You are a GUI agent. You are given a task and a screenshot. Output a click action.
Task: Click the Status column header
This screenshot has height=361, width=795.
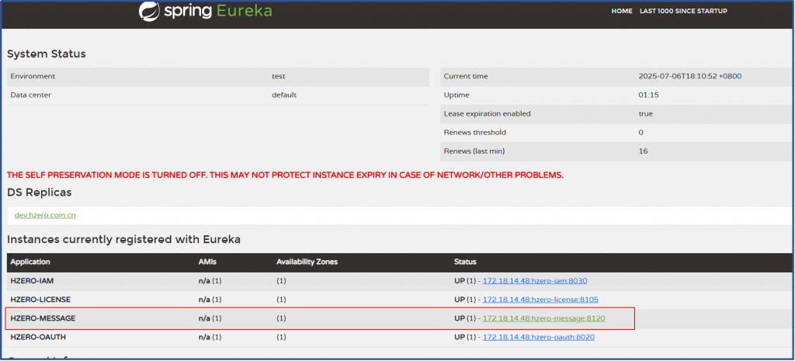pyautogui.click(x=465, y=262)
